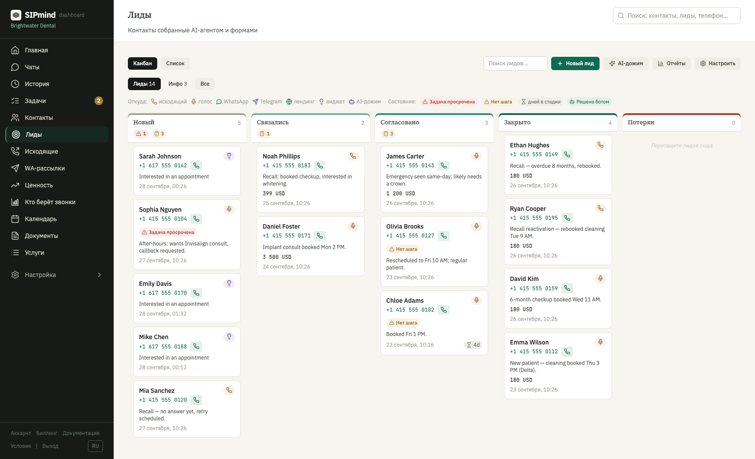Click the task counter badge in Согласовано column
Viewport: 755px width, 459px height.
coord(389,134)
